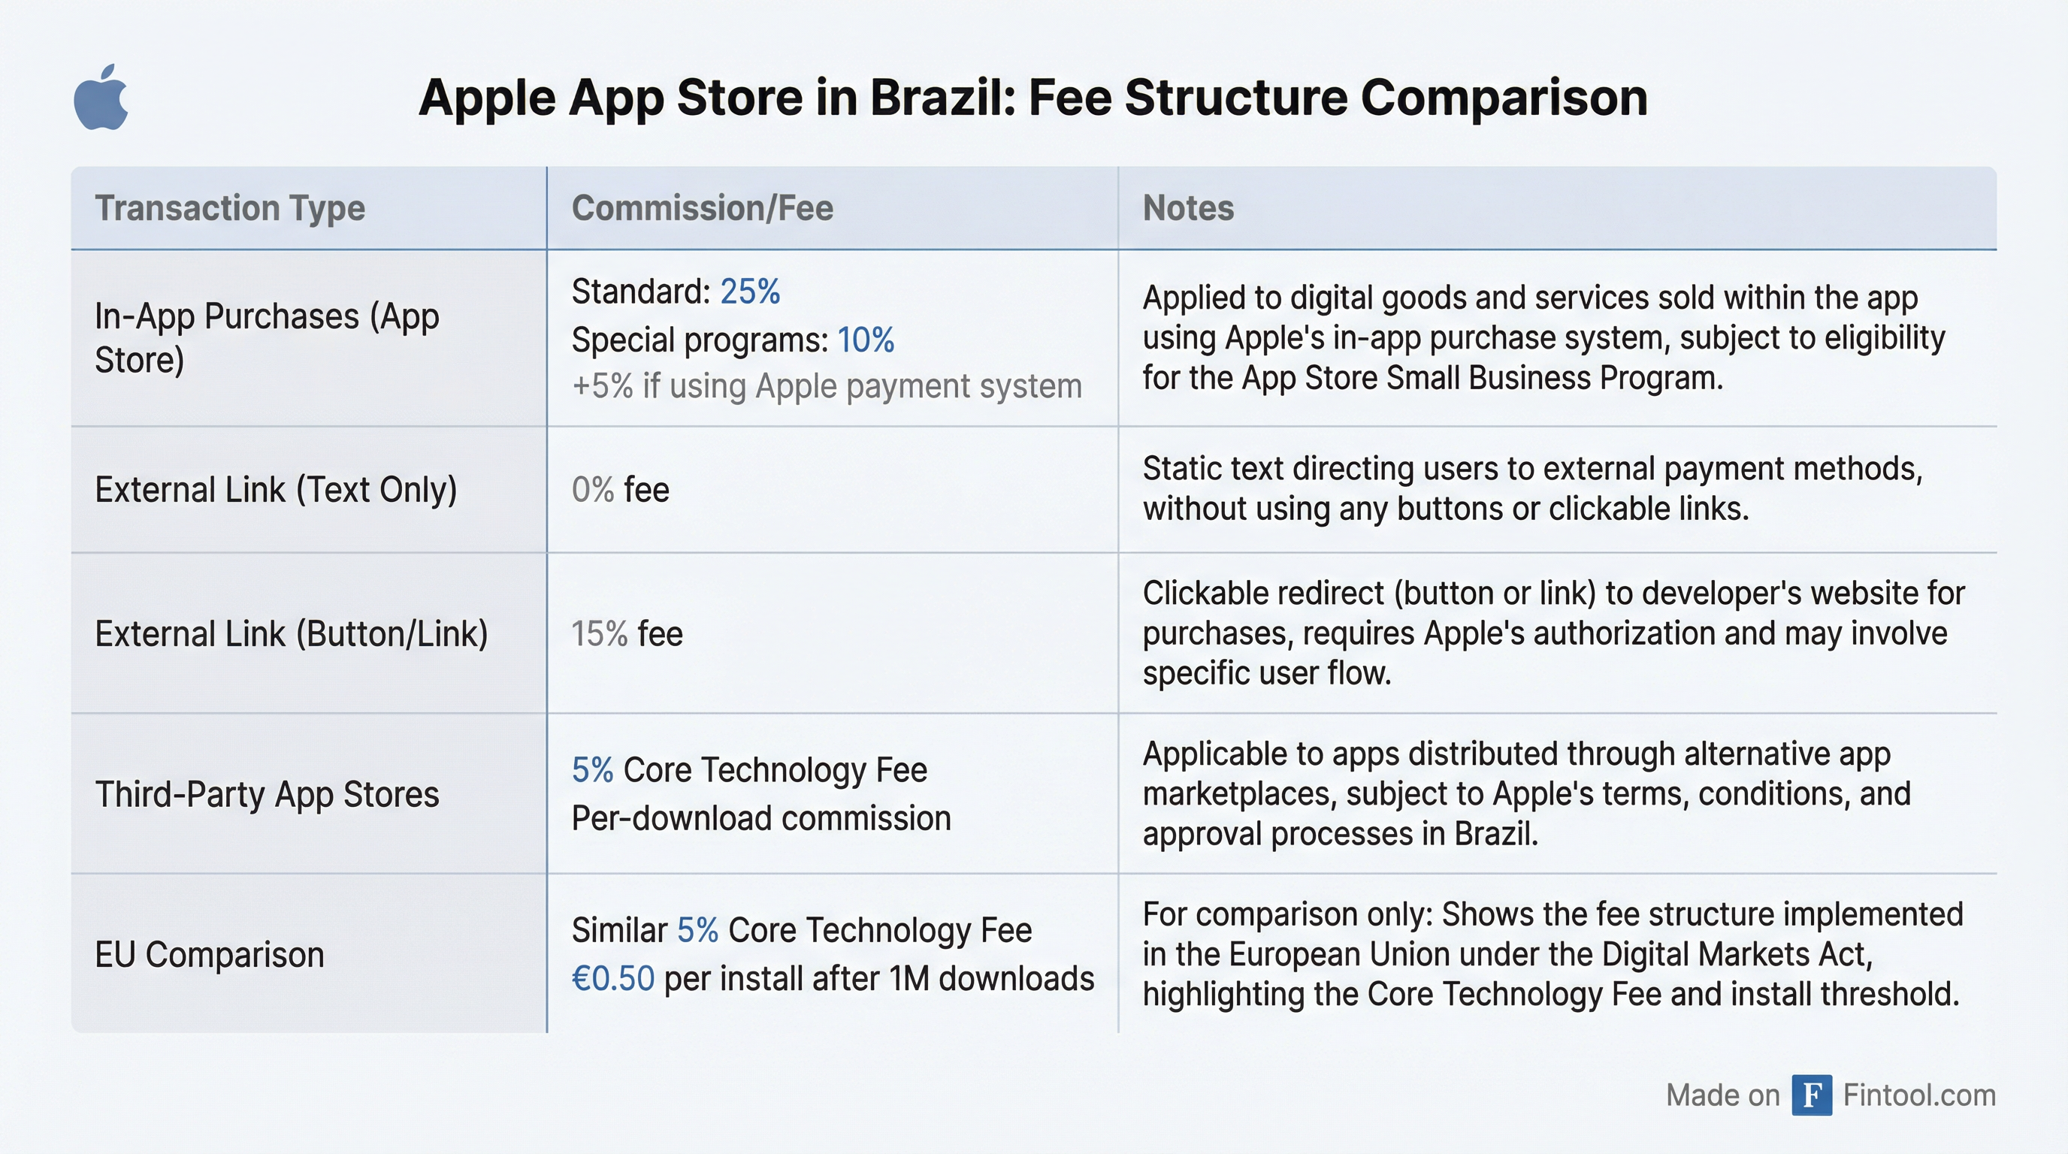Click the 15% fee cell
2068x1154 pixels.
coord(626,634)
